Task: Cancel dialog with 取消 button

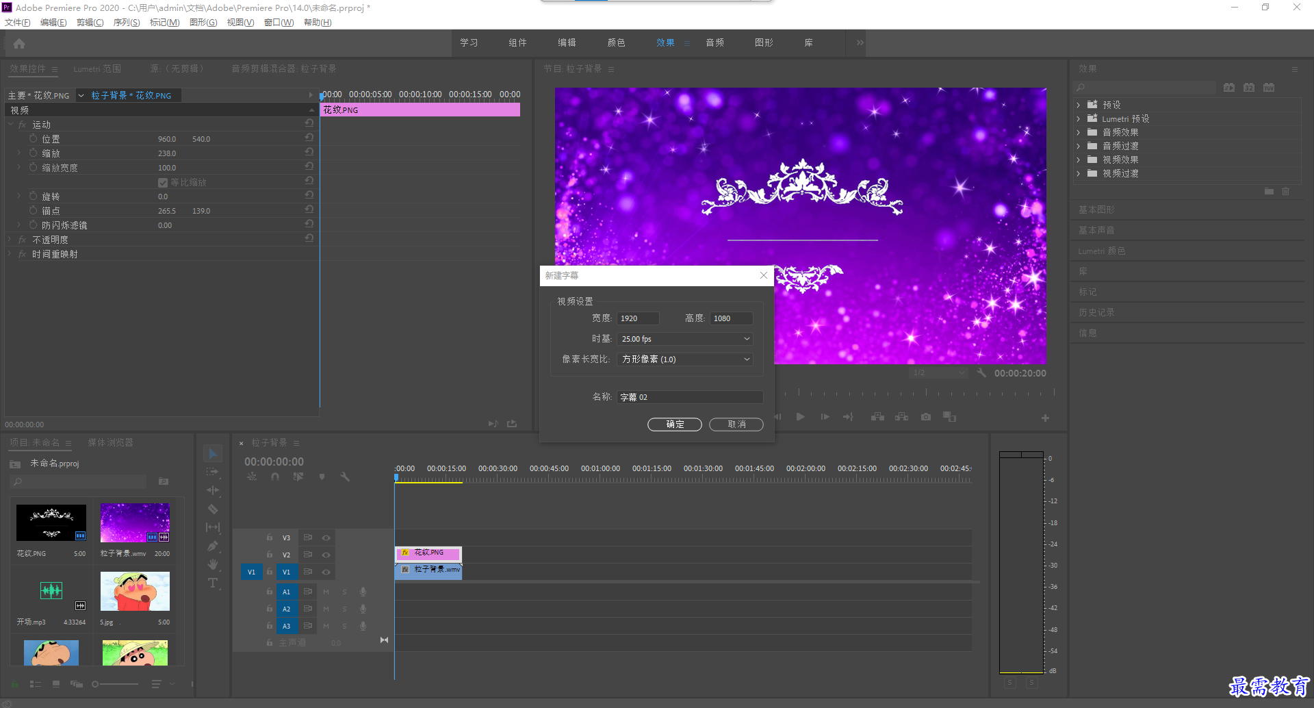Action: point(736,425)
